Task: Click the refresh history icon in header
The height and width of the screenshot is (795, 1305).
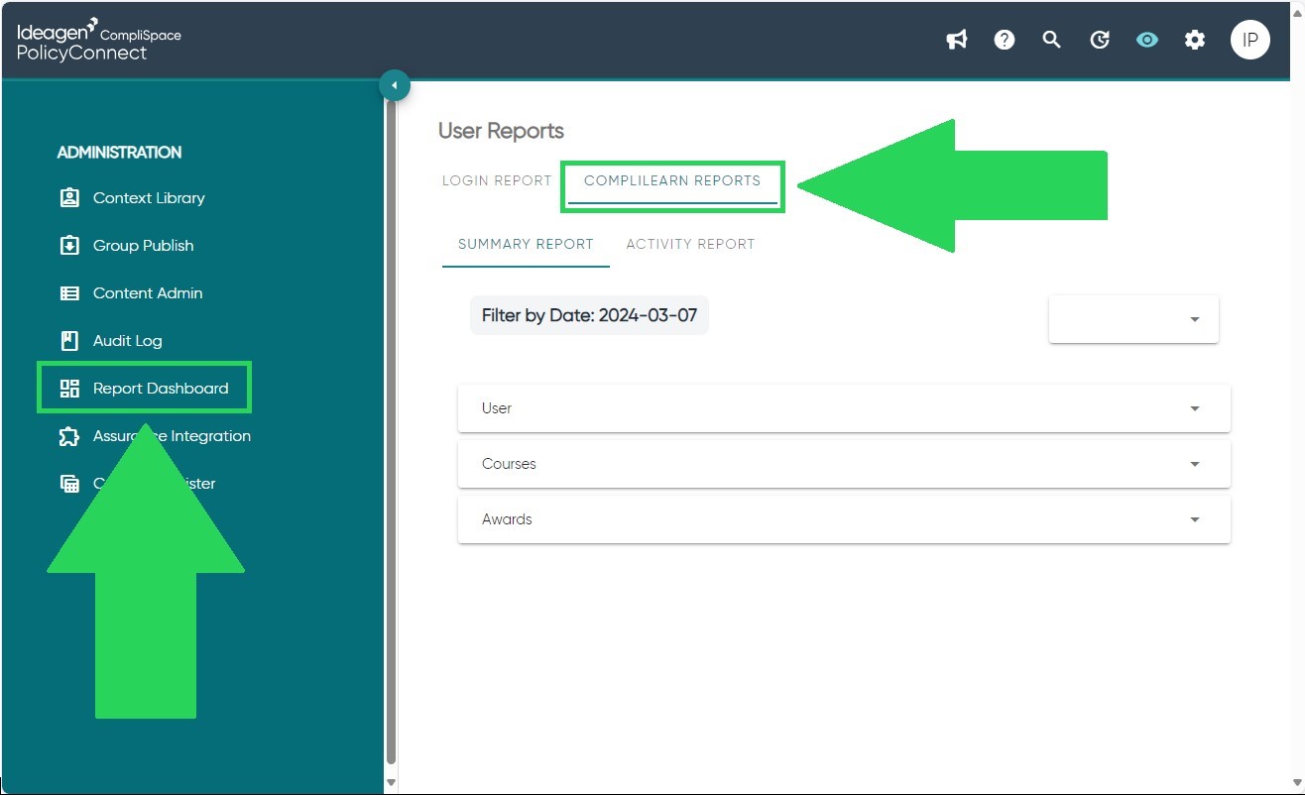Action: point(1100,40)
